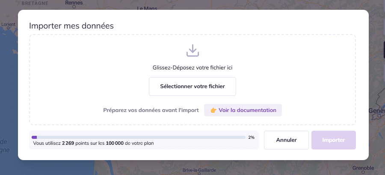Click the Rennes city label on map

pyautogui.click(x=74, y=3)
